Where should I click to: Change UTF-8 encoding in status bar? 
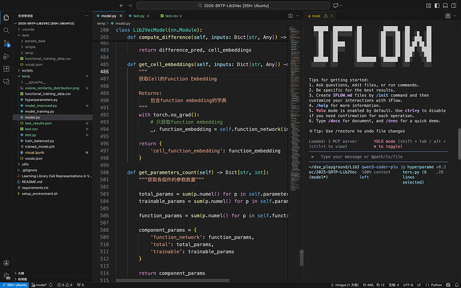(408, 285)
